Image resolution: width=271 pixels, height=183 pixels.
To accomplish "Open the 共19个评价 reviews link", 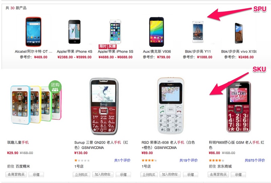I will (x=189, y=160).
